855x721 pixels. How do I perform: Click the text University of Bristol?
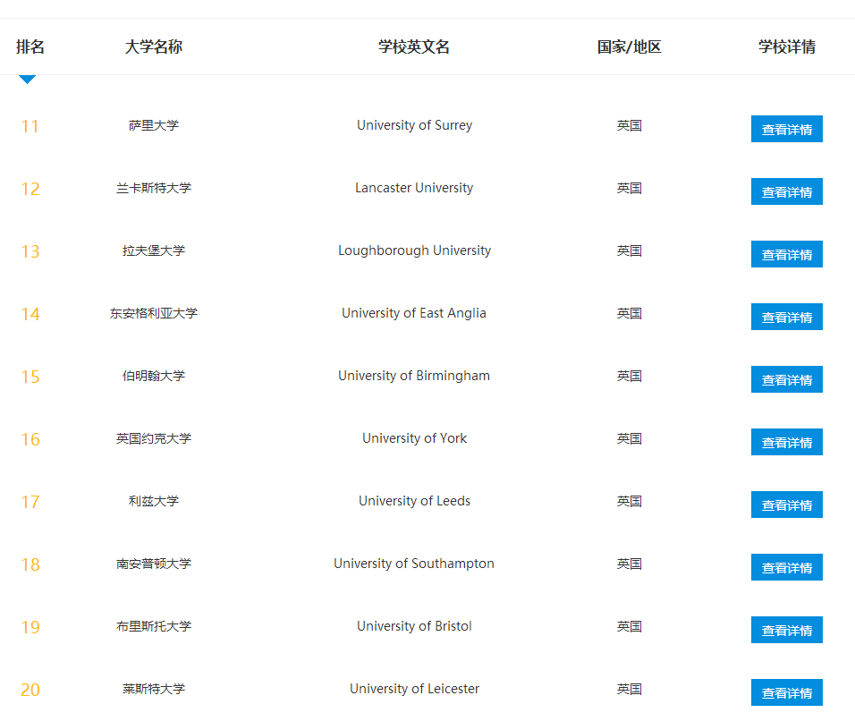point(414,626)
